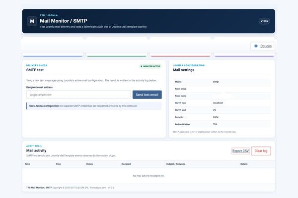Click the SMTP password never displayed note
298x198 pixels.
coord(204,132)
